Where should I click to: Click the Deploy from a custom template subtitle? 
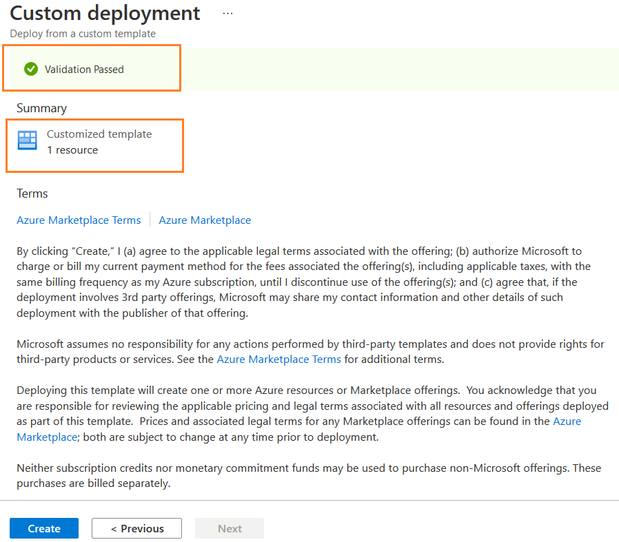pos(83,33)
